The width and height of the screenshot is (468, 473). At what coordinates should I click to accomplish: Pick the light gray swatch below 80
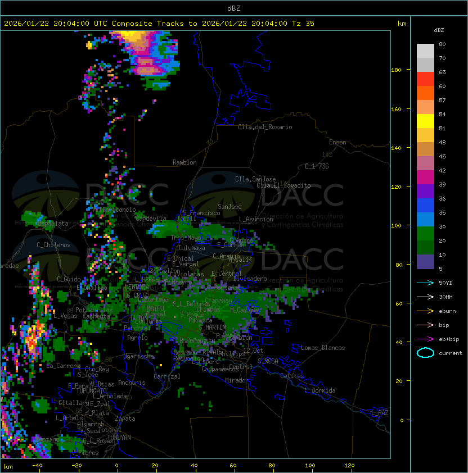tap(425, 51)
